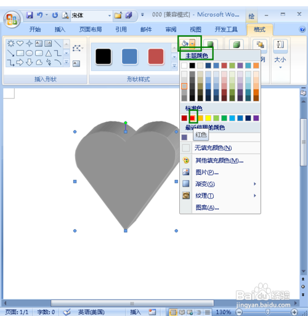Open the 开始 tab
308x316 pixels.
click(35, 30)
